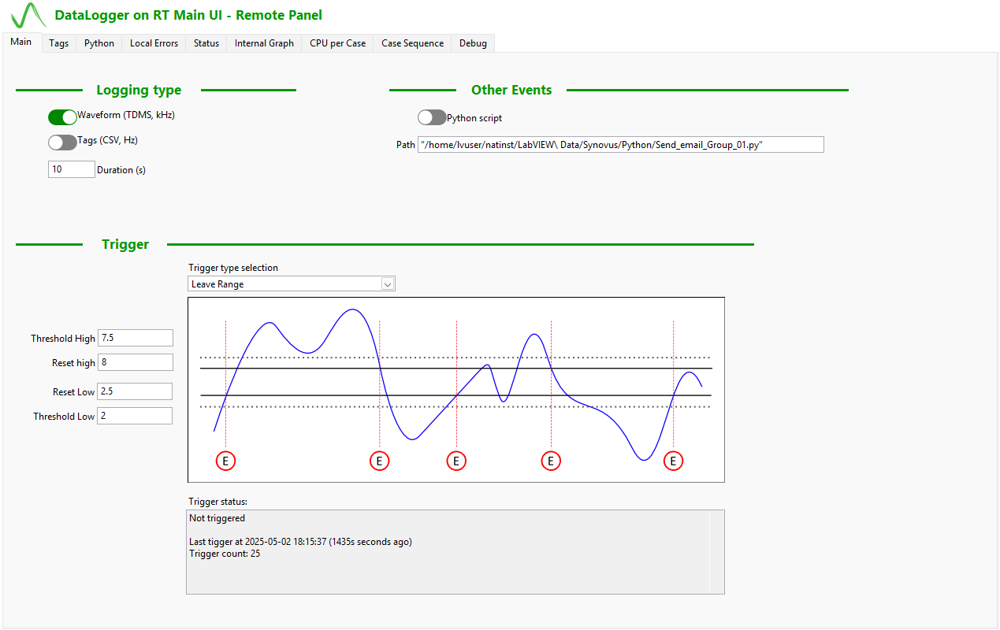Open the Internal Graph tab
1000x630 pixels.
point(264,43)
